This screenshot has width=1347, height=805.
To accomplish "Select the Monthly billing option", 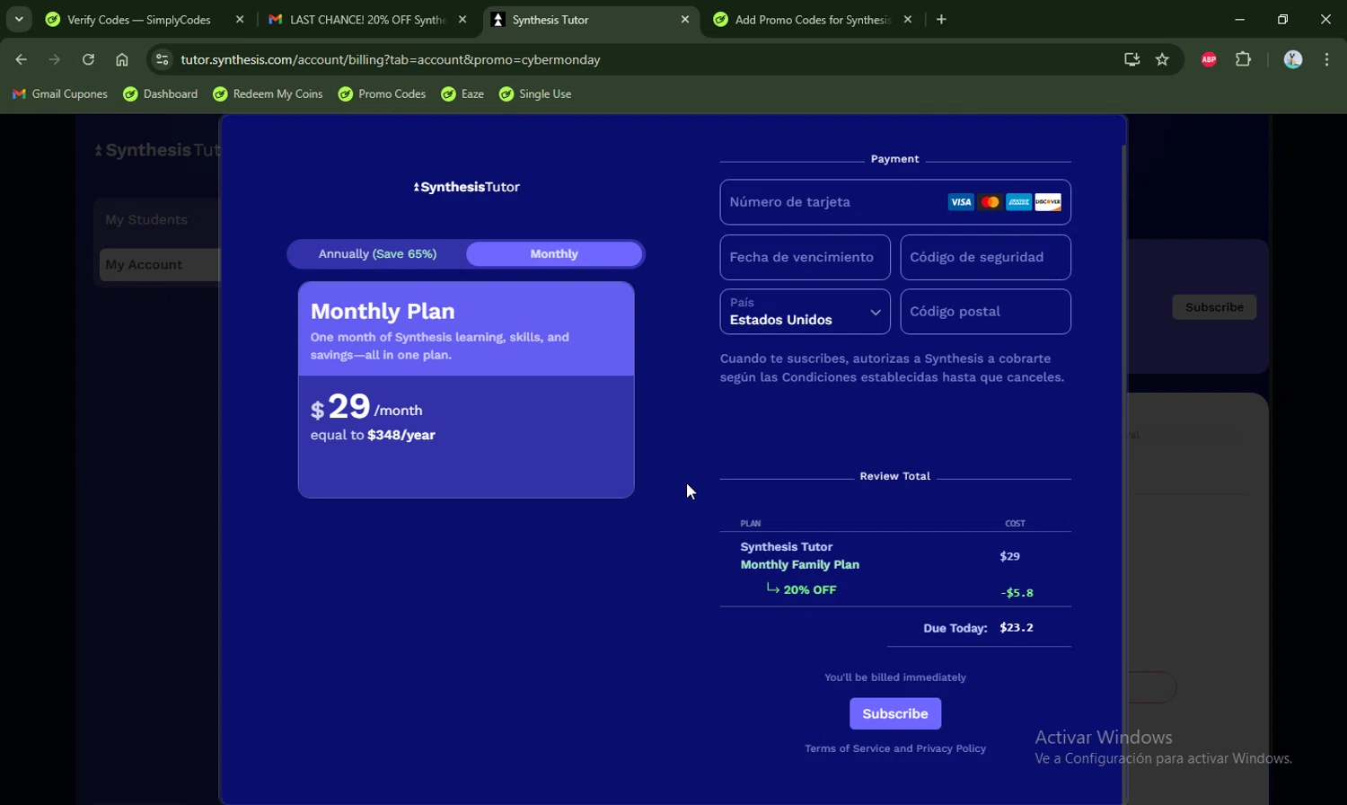I will (x=554, y=254).
